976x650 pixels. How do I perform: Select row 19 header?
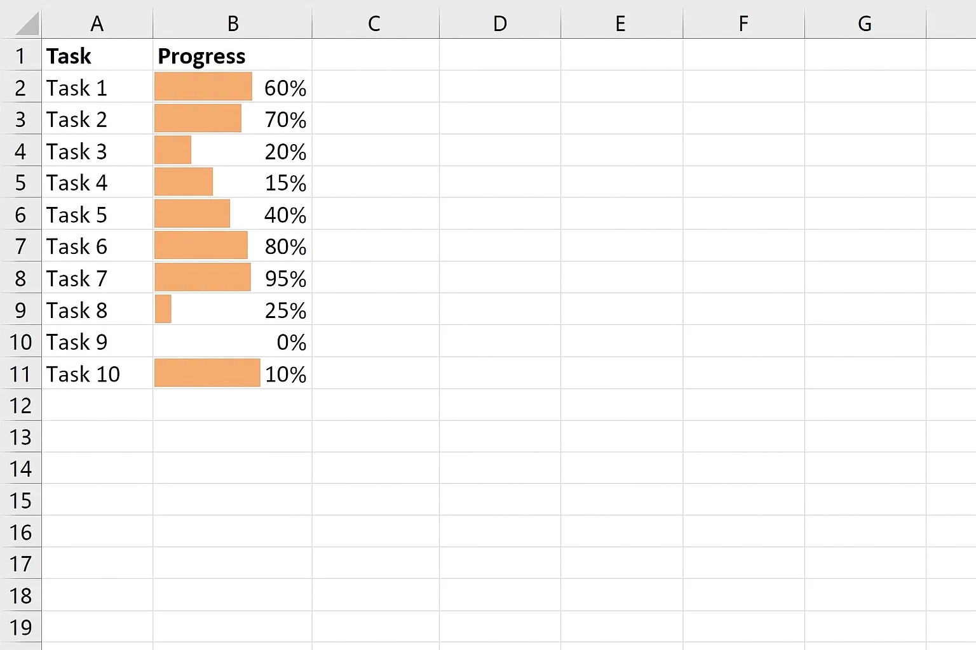click(x=20, y=628)
